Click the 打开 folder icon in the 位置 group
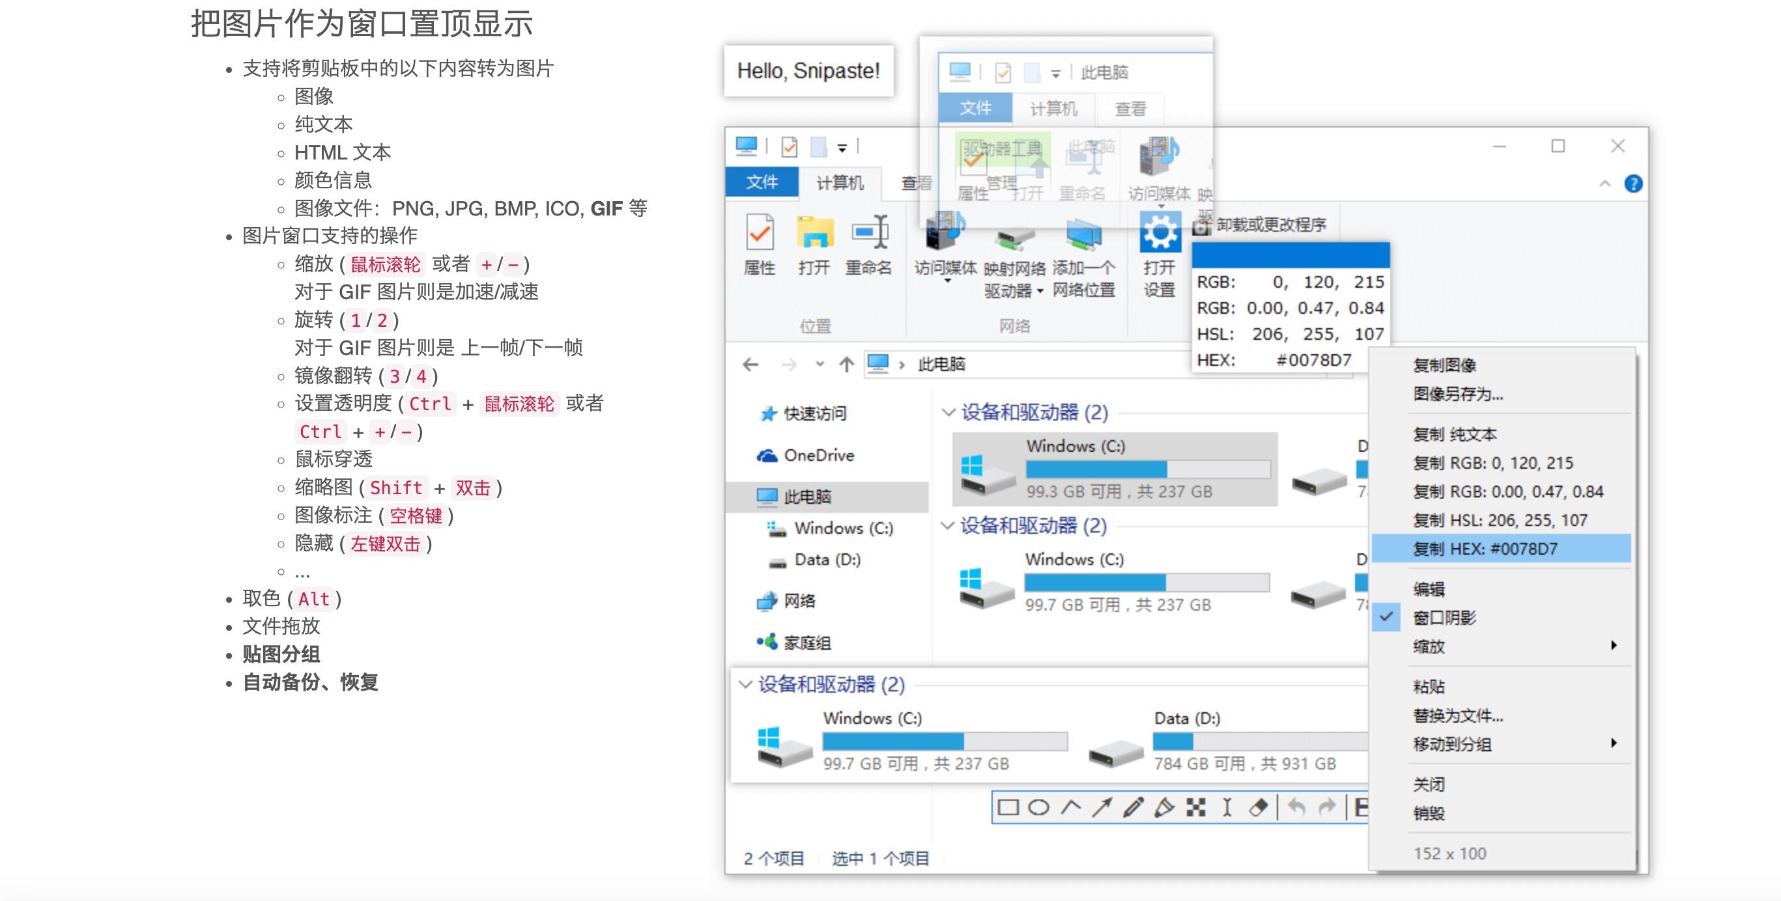Screen dimensions: 1781x901 coord(814,232)
